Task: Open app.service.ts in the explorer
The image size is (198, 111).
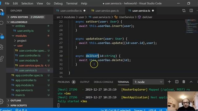Action: click(x=24, y=90)
